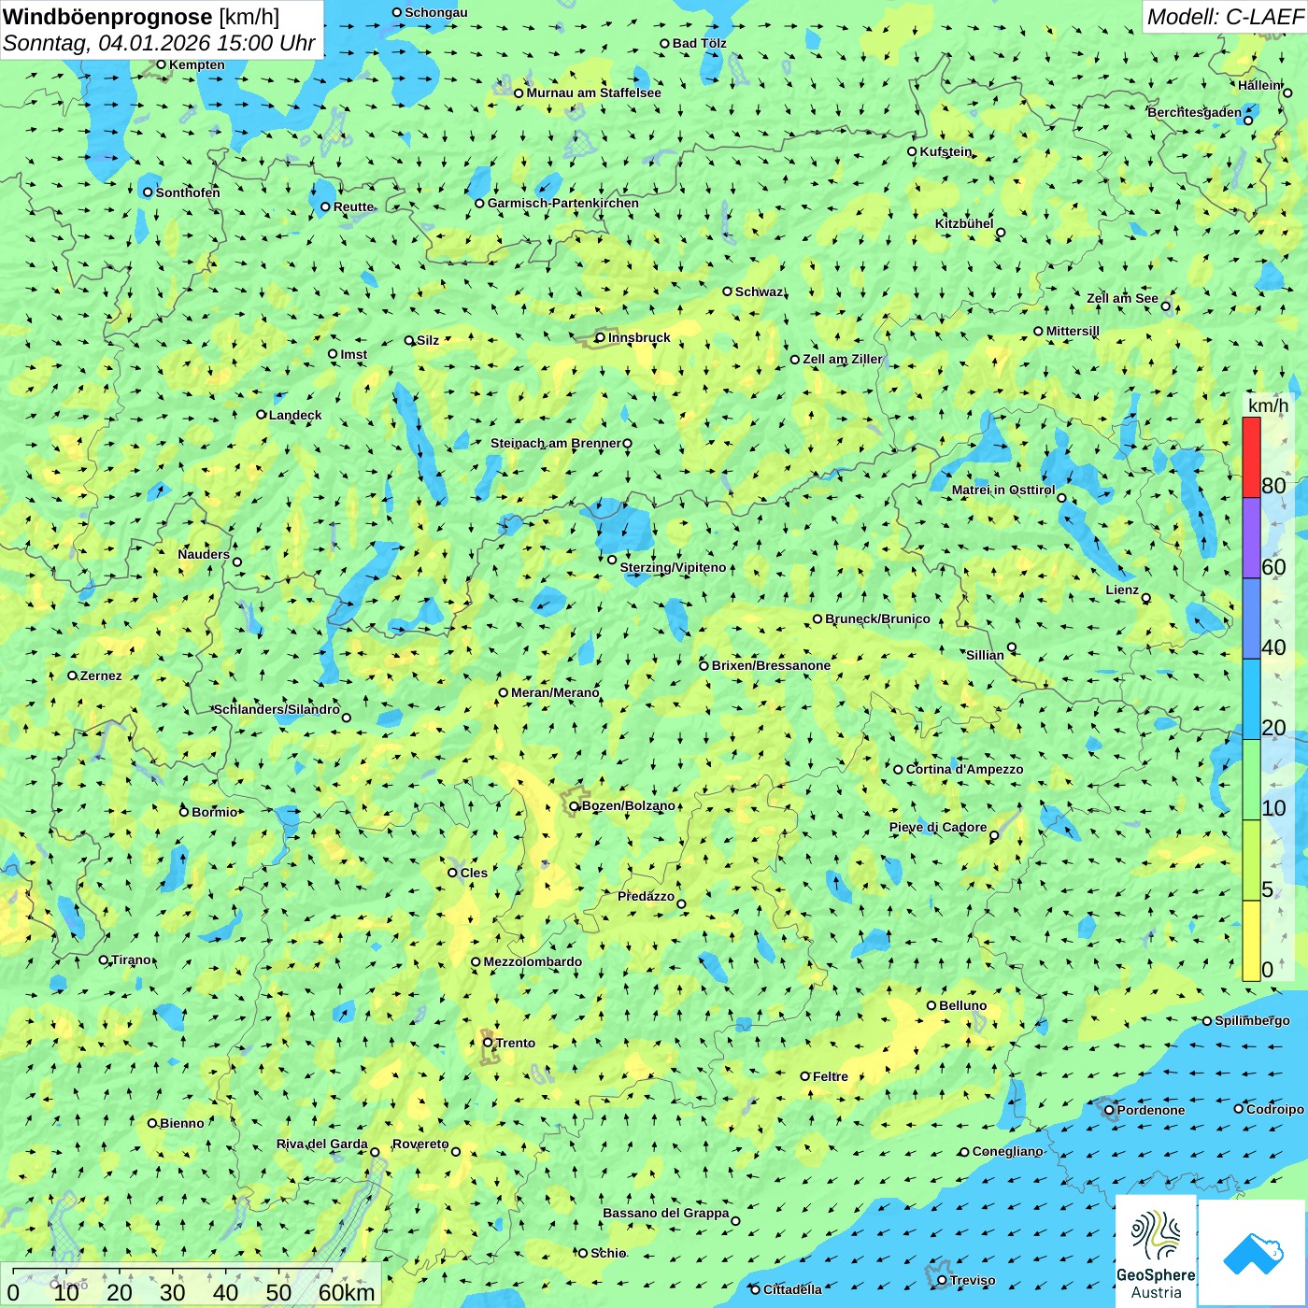The height and width of the screenshot is (1308, 1308).
Task: Click the km/h legend unit label
Action: coord(1268,405)
